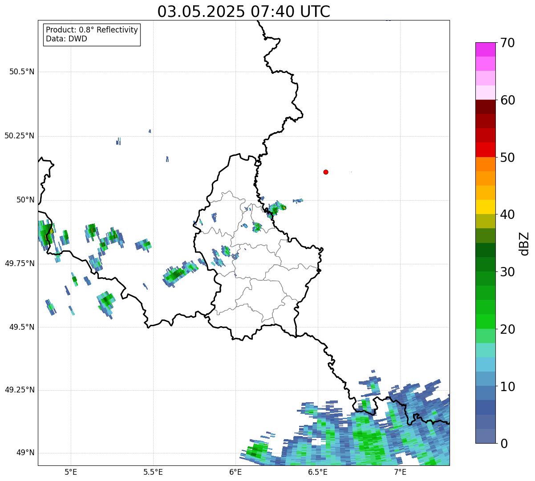Click the 50.25°N latitude label
This screenshot has width=535, height=481.
click(x=20, y=136)
